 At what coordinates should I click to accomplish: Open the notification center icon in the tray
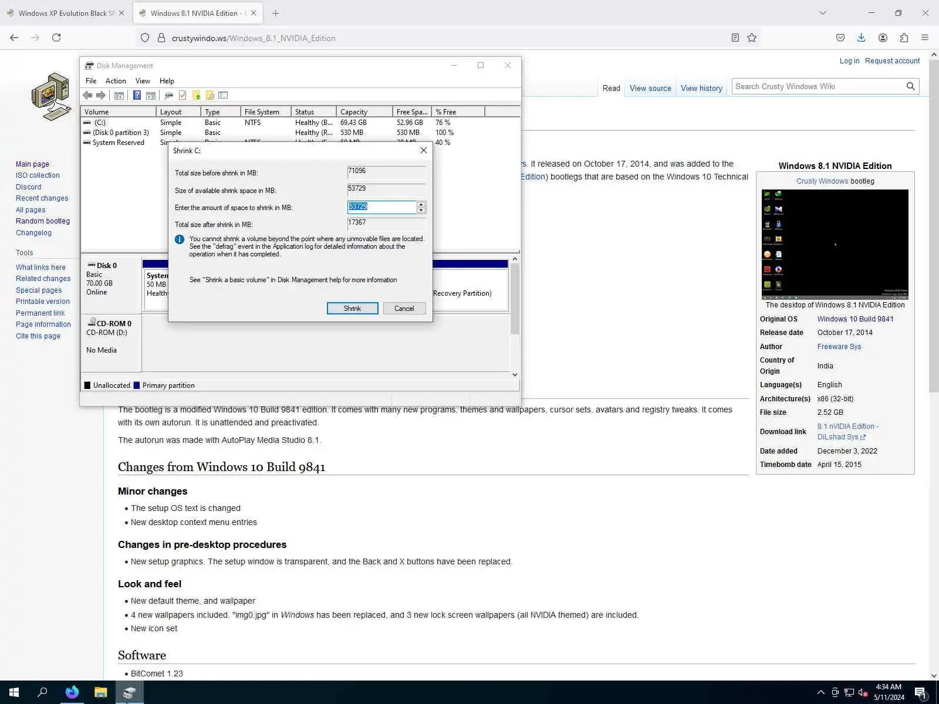(920, 693)
